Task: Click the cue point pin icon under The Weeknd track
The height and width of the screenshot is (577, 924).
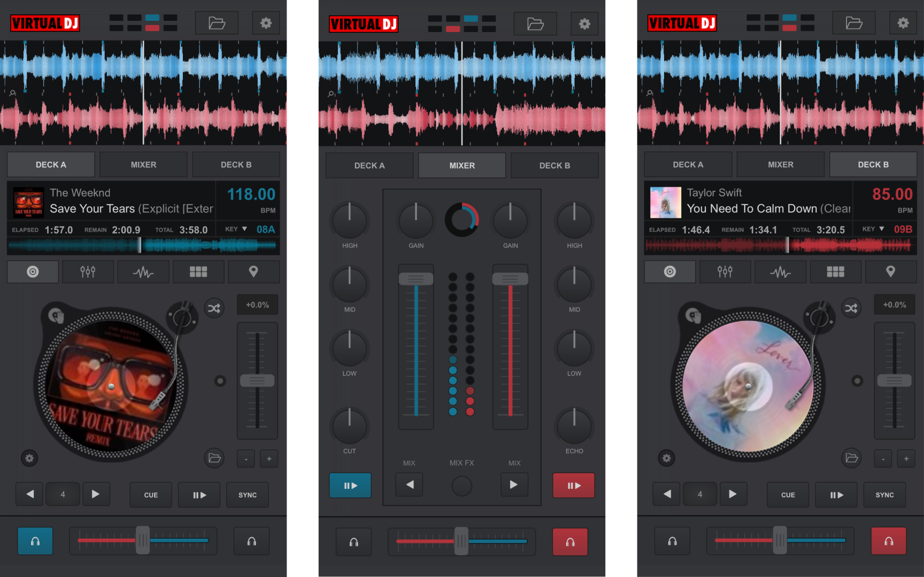Action: click(253, 272)
